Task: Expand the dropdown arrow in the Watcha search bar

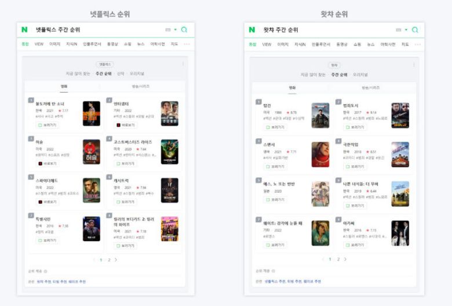Action: click(406, 30)
